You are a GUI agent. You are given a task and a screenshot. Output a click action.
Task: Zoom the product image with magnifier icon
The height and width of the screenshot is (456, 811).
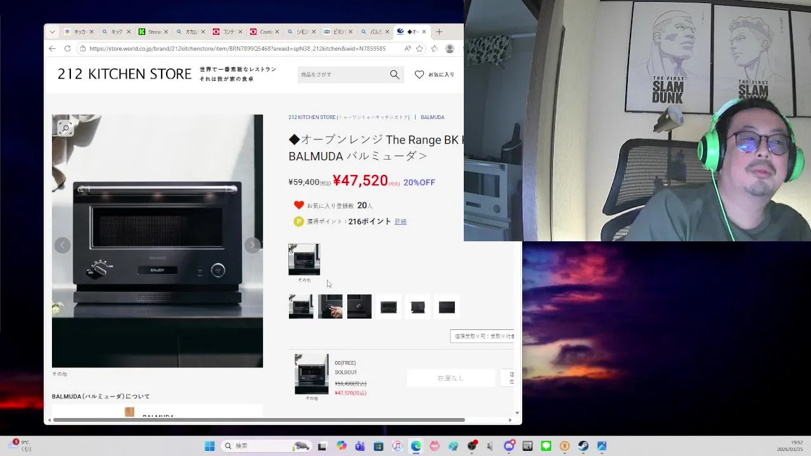tap(65, 129)
